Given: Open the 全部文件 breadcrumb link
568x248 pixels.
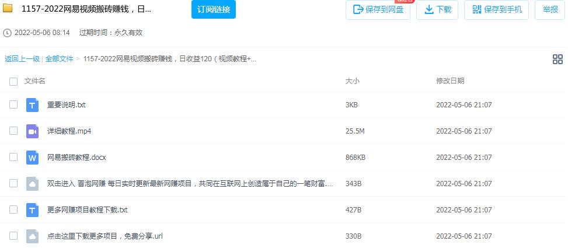Looking at the screenshot, I should [x=59, y=59].
